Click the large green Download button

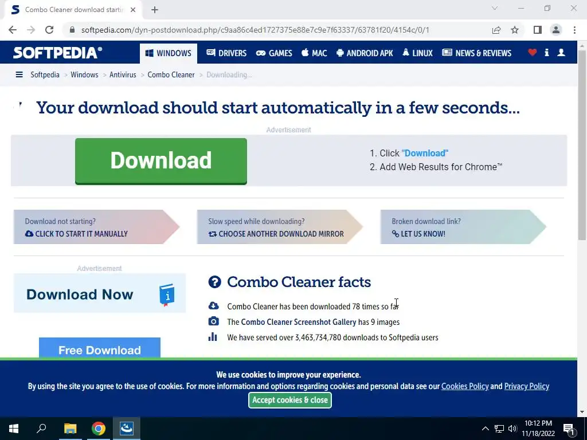click(x=161, y=161)
